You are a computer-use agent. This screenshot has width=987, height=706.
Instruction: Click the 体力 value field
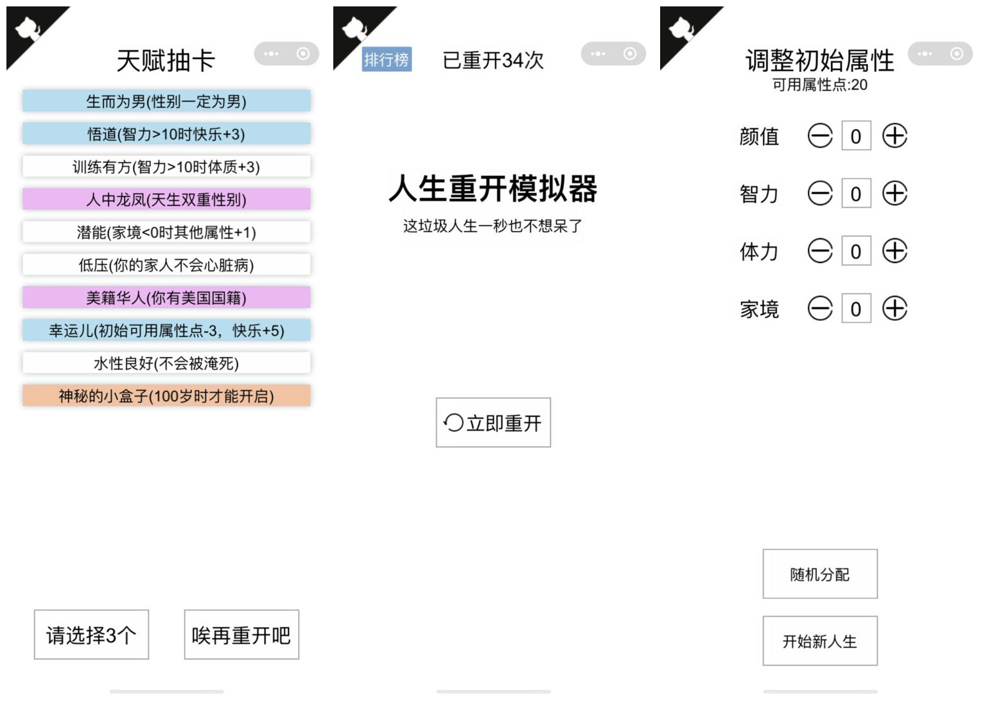point(856,251)
